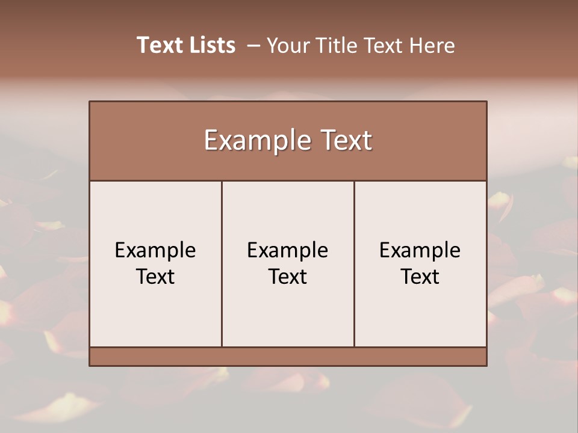Click the word "Text" in the left cell
Image resolution: width=578 pixels, height=433 pixels.
(x=155, y=277)
